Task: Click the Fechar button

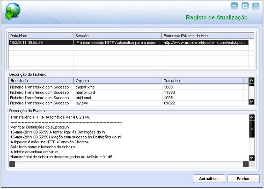Action: pos(244,179)
